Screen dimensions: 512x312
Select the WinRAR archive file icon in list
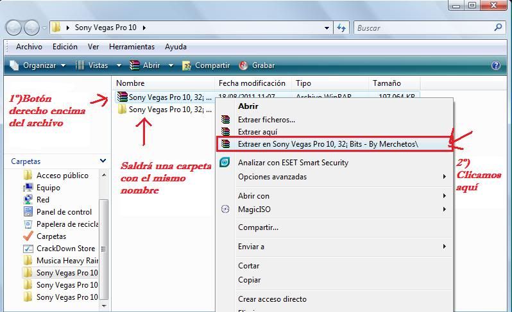(123, 97)
